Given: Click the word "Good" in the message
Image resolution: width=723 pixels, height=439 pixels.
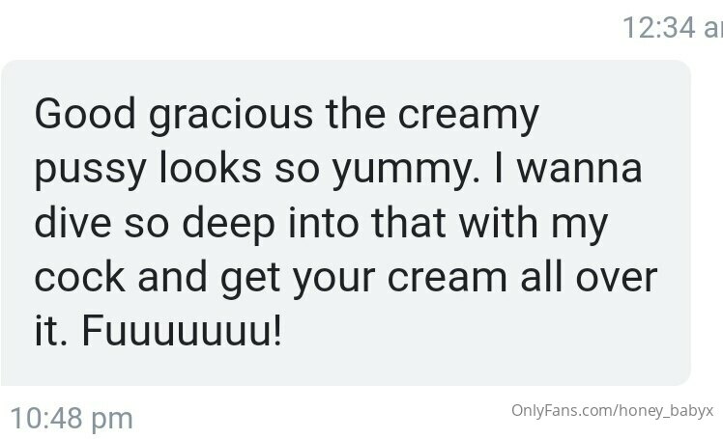Looking at the screenshot, I should tap(85, 114).
